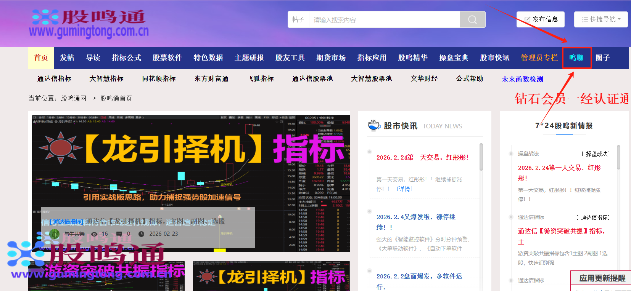
Task: Open the 管理员专栏 menu item
Action: coord(539,58)
